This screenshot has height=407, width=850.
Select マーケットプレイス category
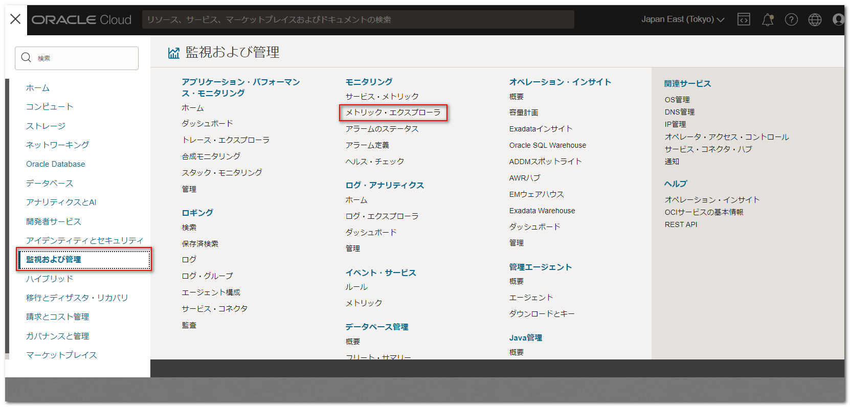(x=61, y=355)
